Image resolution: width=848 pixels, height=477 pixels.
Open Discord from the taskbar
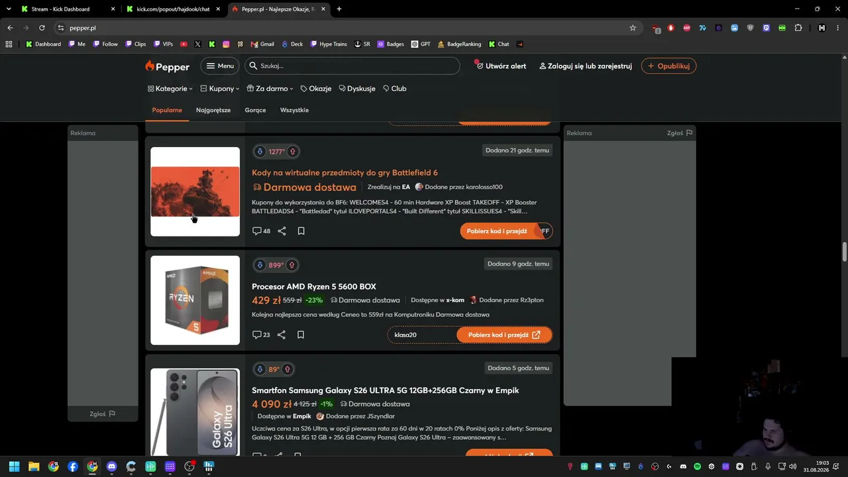pos(111,466)
